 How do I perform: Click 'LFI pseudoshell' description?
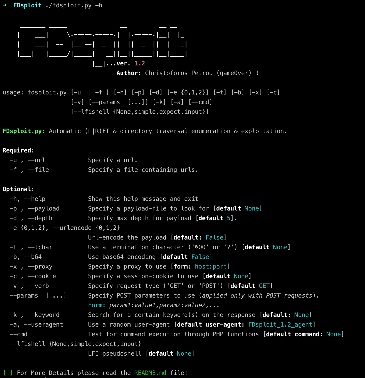[x=115, y=354]
